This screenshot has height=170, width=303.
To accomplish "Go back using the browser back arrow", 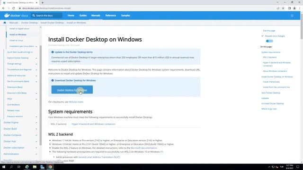I will (3, 8).
